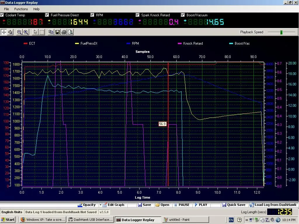Uncheck the Coolant Temp checkbox
This screenshot has width=299, height=224.
click(x=2, y=15)
